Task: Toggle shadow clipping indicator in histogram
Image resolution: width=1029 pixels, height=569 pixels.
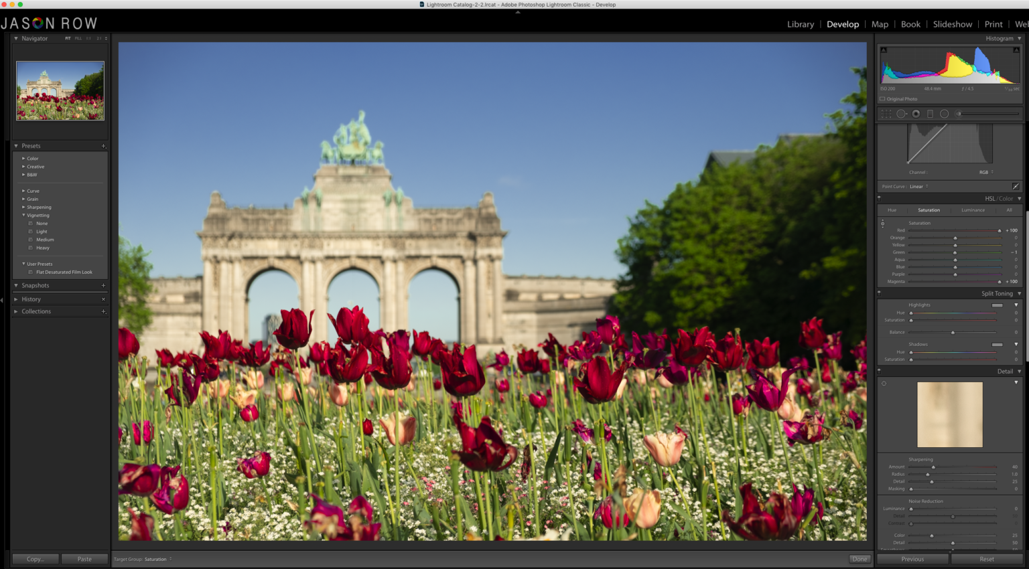Action: (884, 50)
